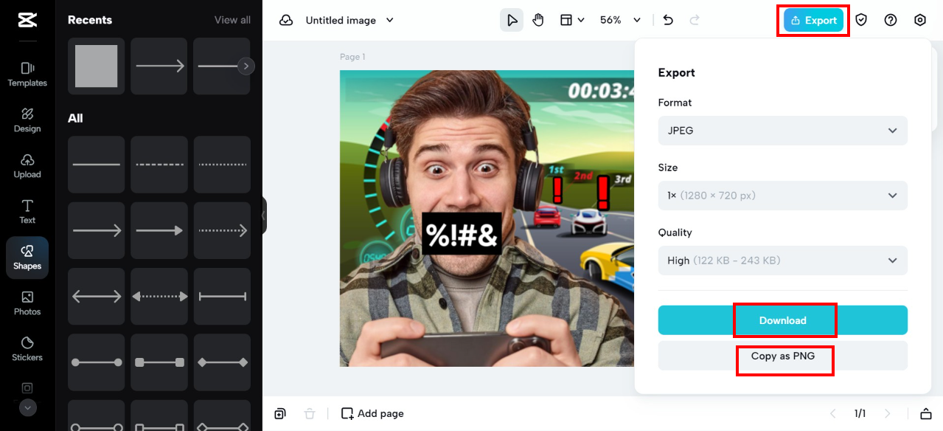The image size is (943, 431).
Task: Choose the dashed line shape thumbnail
Action: coord(159,165)
